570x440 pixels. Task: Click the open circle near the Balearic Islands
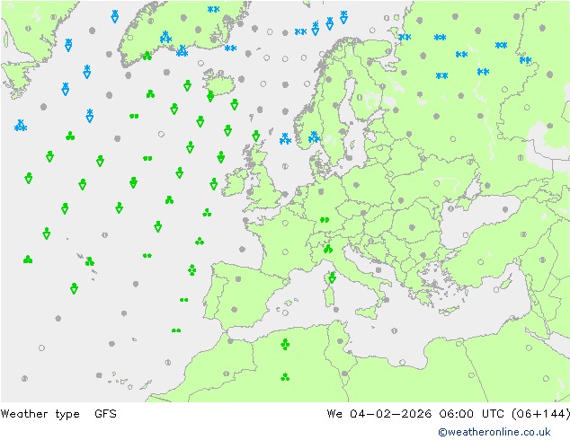pos(285,312)
